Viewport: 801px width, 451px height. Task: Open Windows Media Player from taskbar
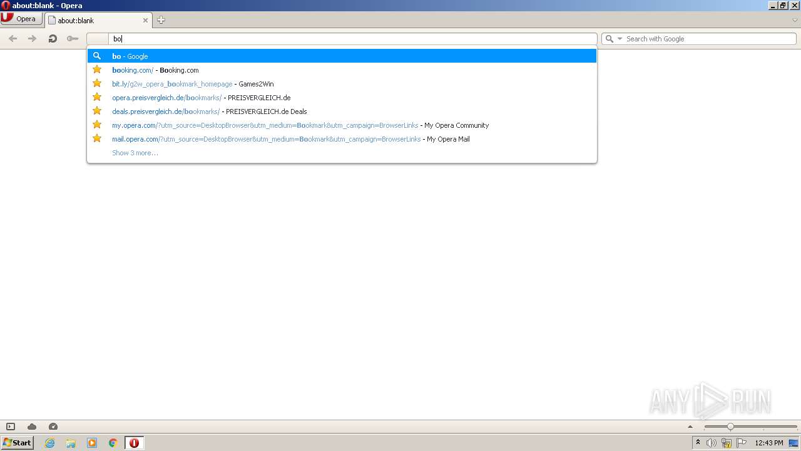tap(92, 443)
